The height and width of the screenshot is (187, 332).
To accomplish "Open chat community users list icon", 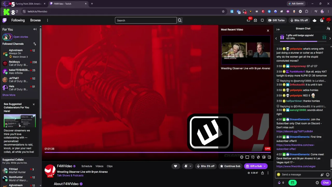I will click(x=328, y=29).
